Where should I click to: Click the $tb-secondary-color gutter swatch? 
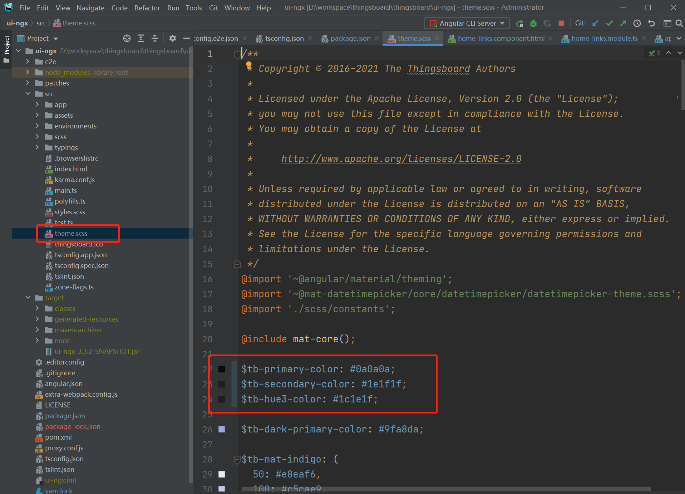pos(222,384)
